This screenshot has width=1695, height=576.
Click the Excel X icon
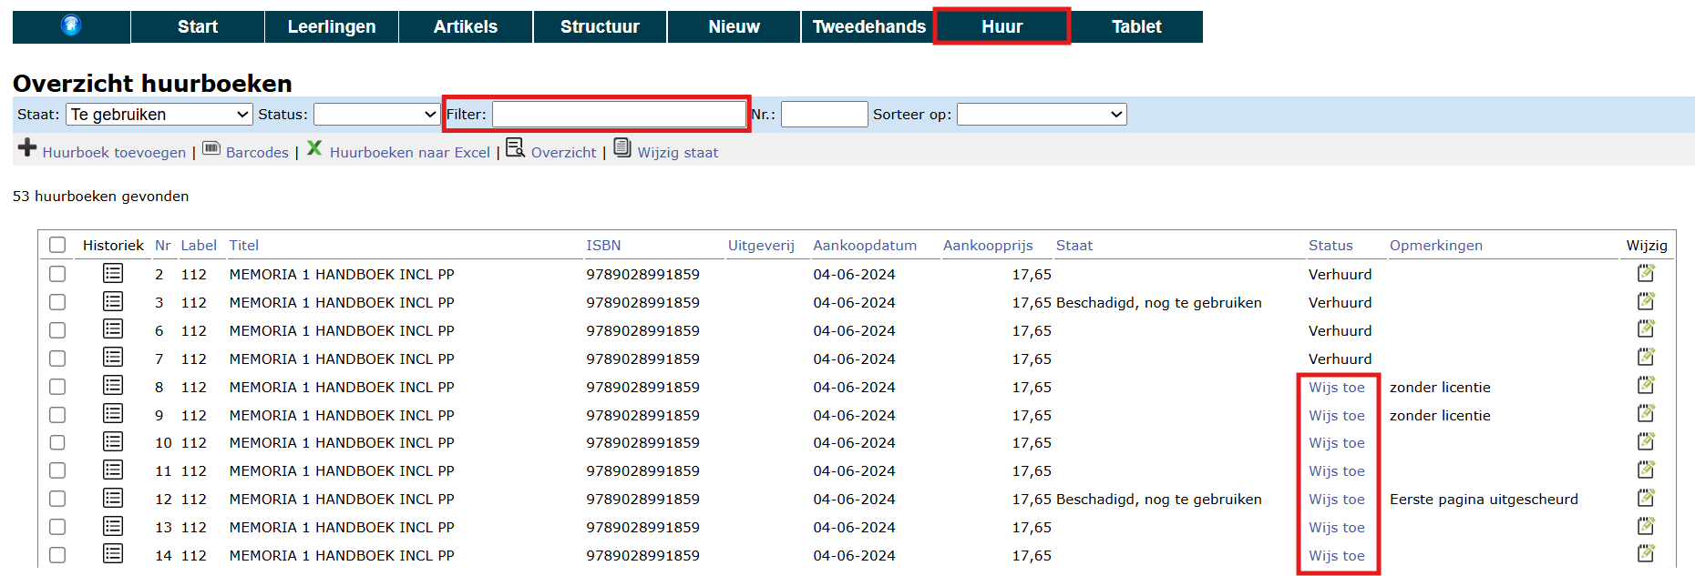314,148
